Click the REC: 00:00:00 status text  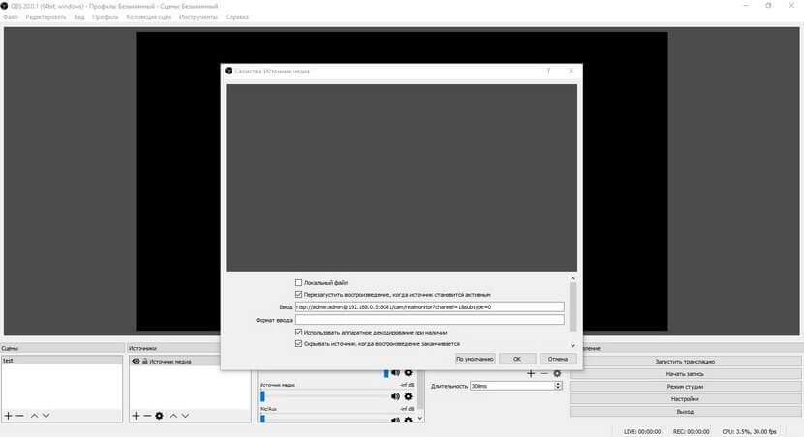(x=692, y=431)
